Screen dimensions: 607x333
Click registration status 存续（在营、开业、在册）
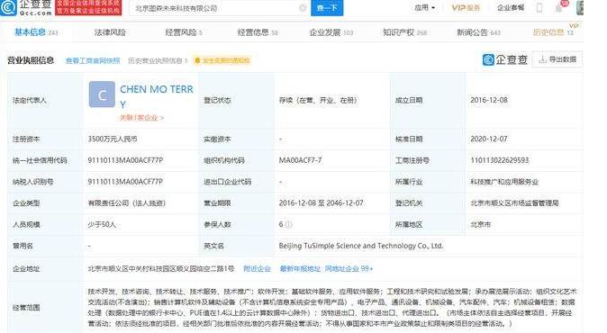(318, 100)
